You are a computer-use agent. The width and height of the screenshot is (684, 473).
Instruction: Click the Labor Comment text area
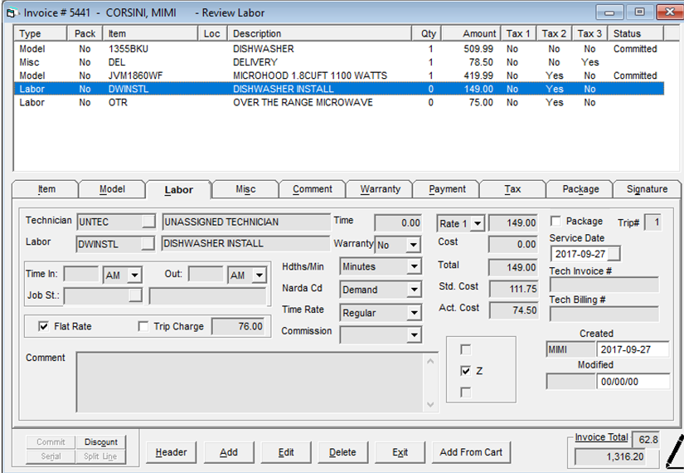tap(251, 383)
